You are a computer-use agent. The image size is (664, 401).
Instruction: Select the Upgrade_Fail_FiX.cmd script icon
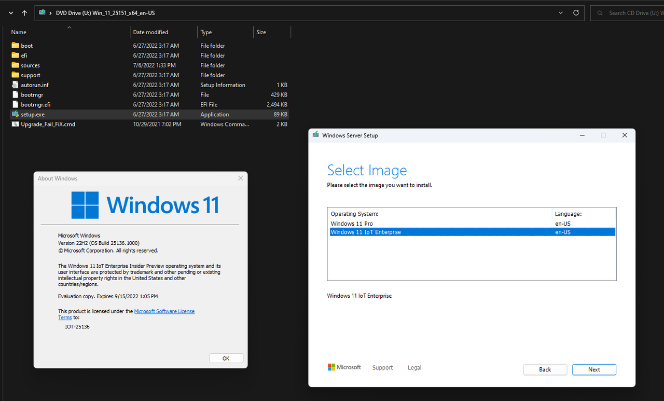[15, 124]
